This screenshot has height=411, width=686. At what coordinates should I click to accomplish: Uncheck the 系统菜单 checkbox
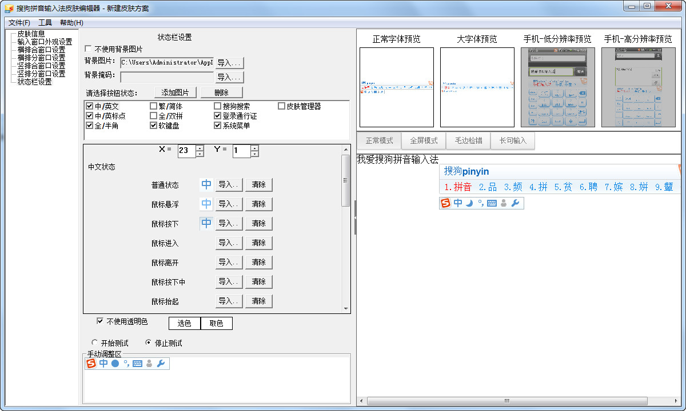[217, 126]
